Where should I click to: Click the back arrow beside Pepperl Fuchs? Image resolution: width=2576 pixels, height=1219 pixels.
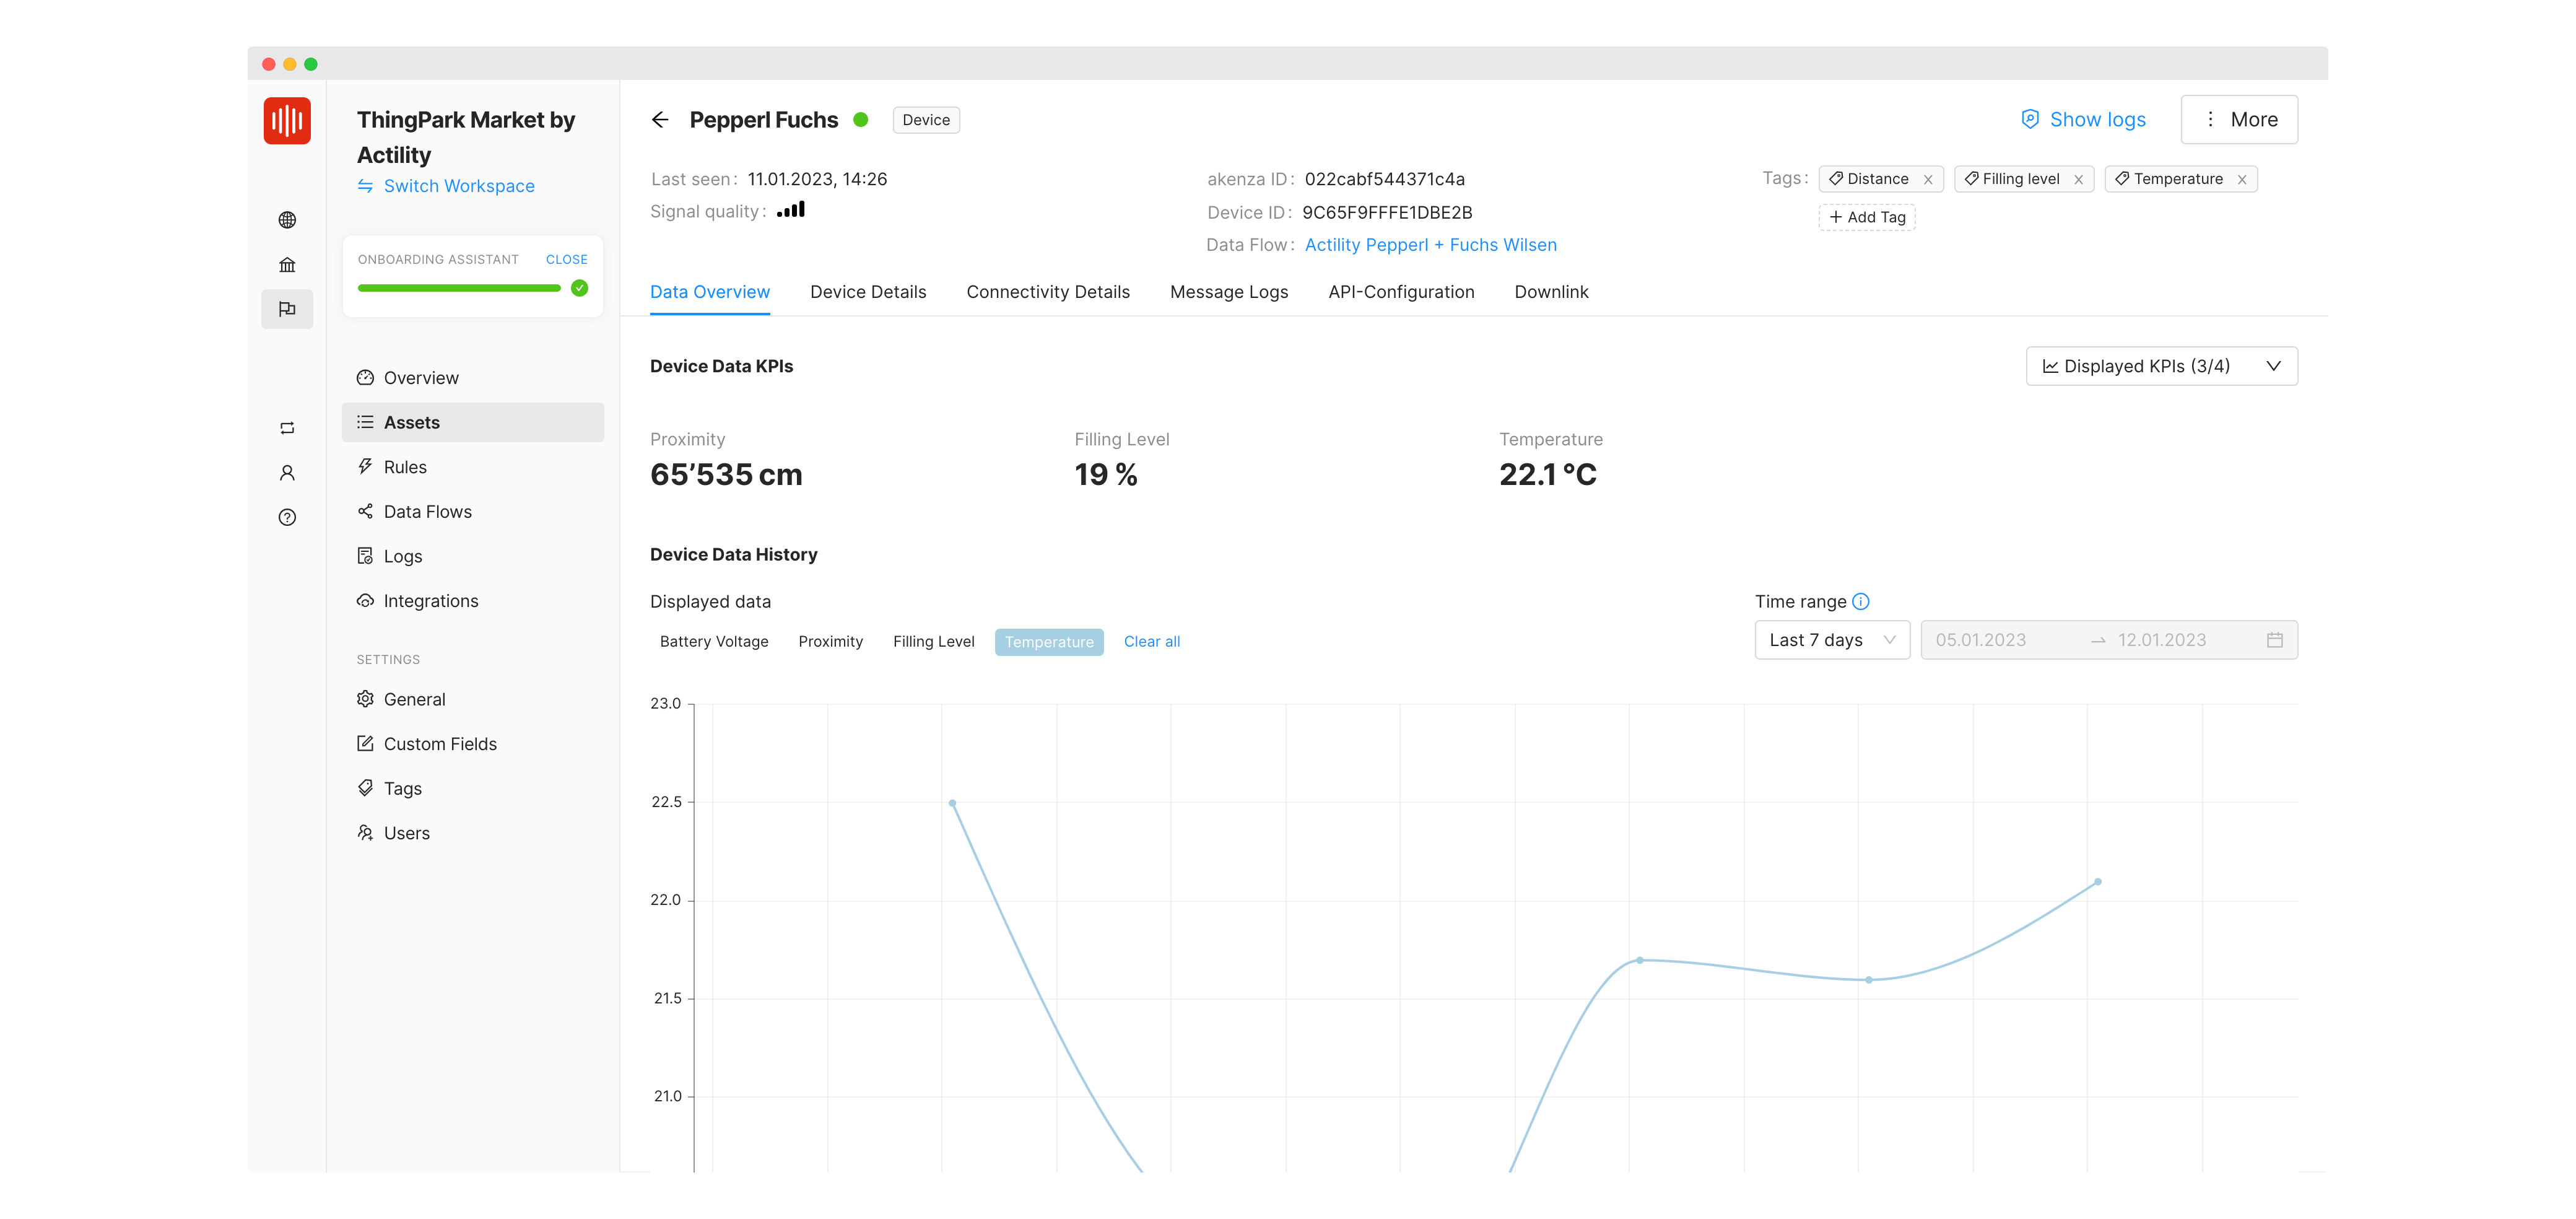click(x=660, y=120)
